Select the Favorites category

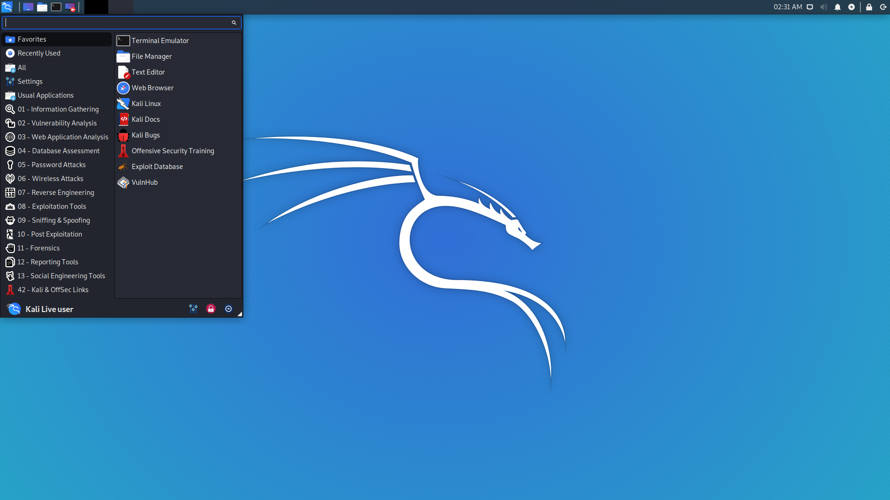(57, 39)
